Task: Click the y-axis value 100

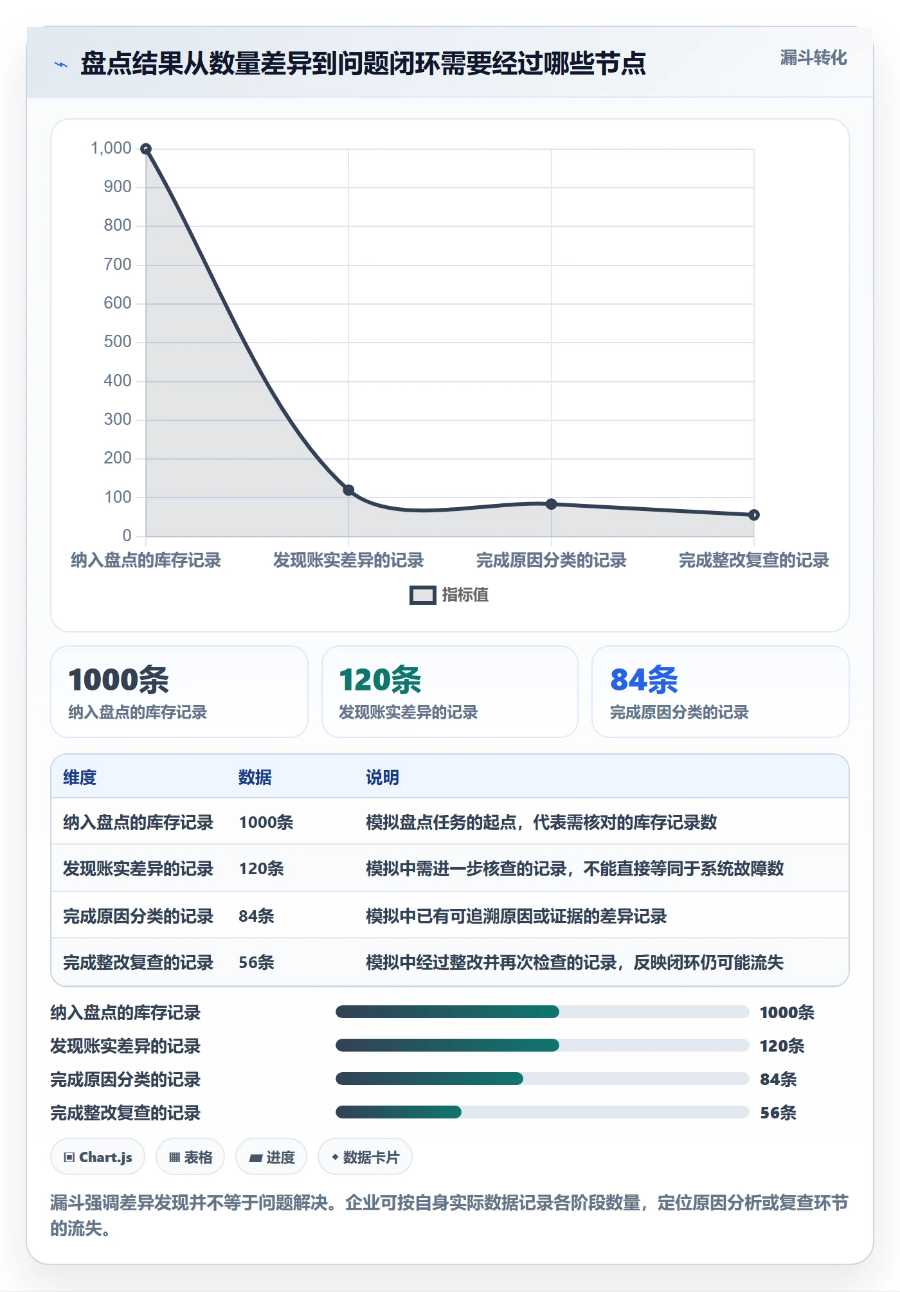Action: [118, 497]
